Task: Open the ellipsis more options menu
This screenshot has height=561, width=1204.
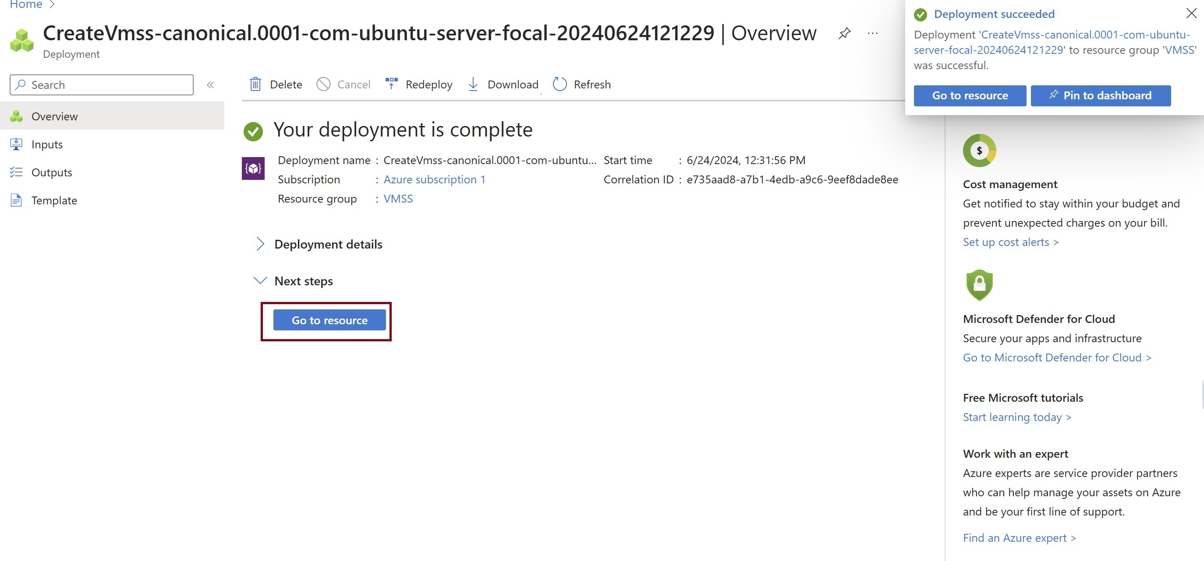Action: click(x=873, y=34)
